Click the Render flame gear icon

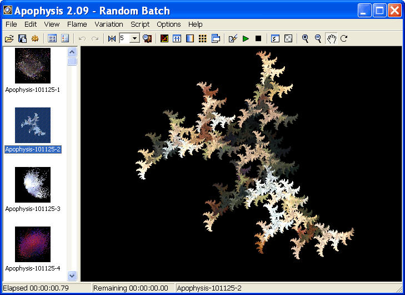pos(35,39)
